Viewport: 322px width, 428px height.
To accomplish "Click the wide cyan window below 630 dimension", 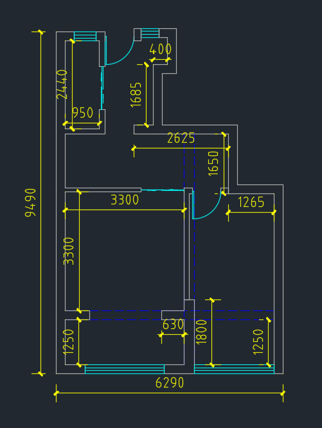I will pyautogui.click(x=125, y=369).
